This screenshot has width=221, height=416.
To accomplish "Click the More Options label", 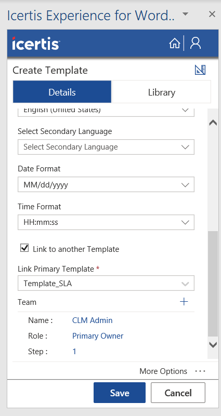I will (x=163, y=371).
